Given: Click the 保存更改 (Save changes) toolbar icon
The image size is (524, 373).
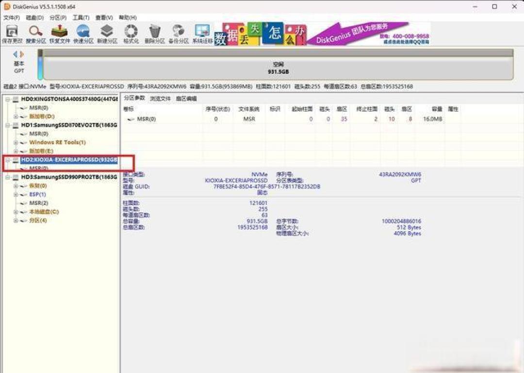Looking at the screenshot, I should 12,34.
